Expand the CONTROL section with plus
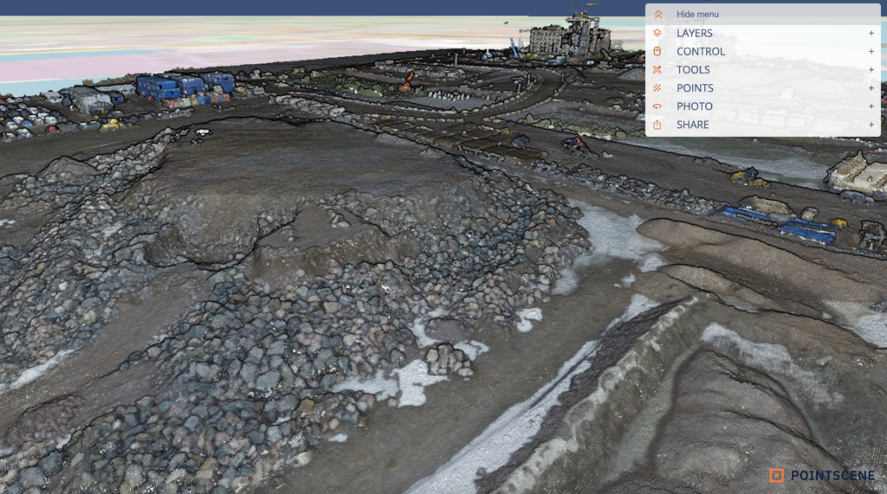Screen dimensions: 887x494 tap(871, 51)
